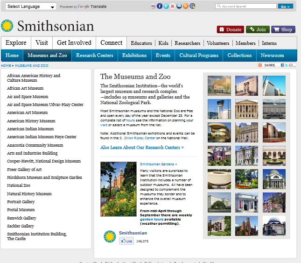Open the National Zoo link
Screen dimensions: 301x263
pyautogui.click(x=19, y=185)
